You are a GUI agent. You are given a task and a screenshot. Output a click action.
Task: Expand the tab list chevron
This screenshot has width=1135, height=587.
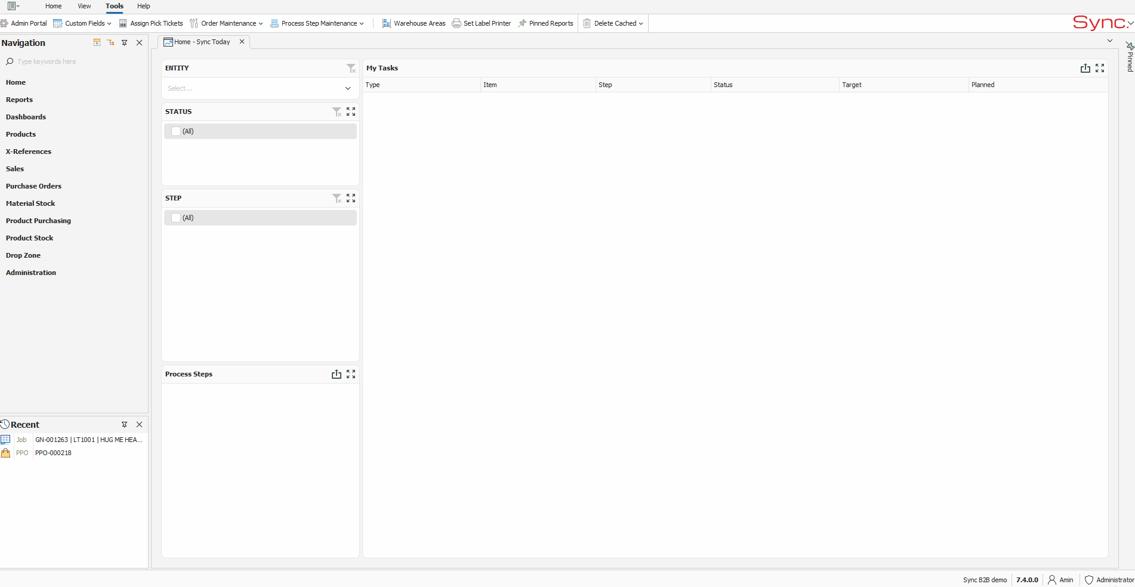(1110, 41)
